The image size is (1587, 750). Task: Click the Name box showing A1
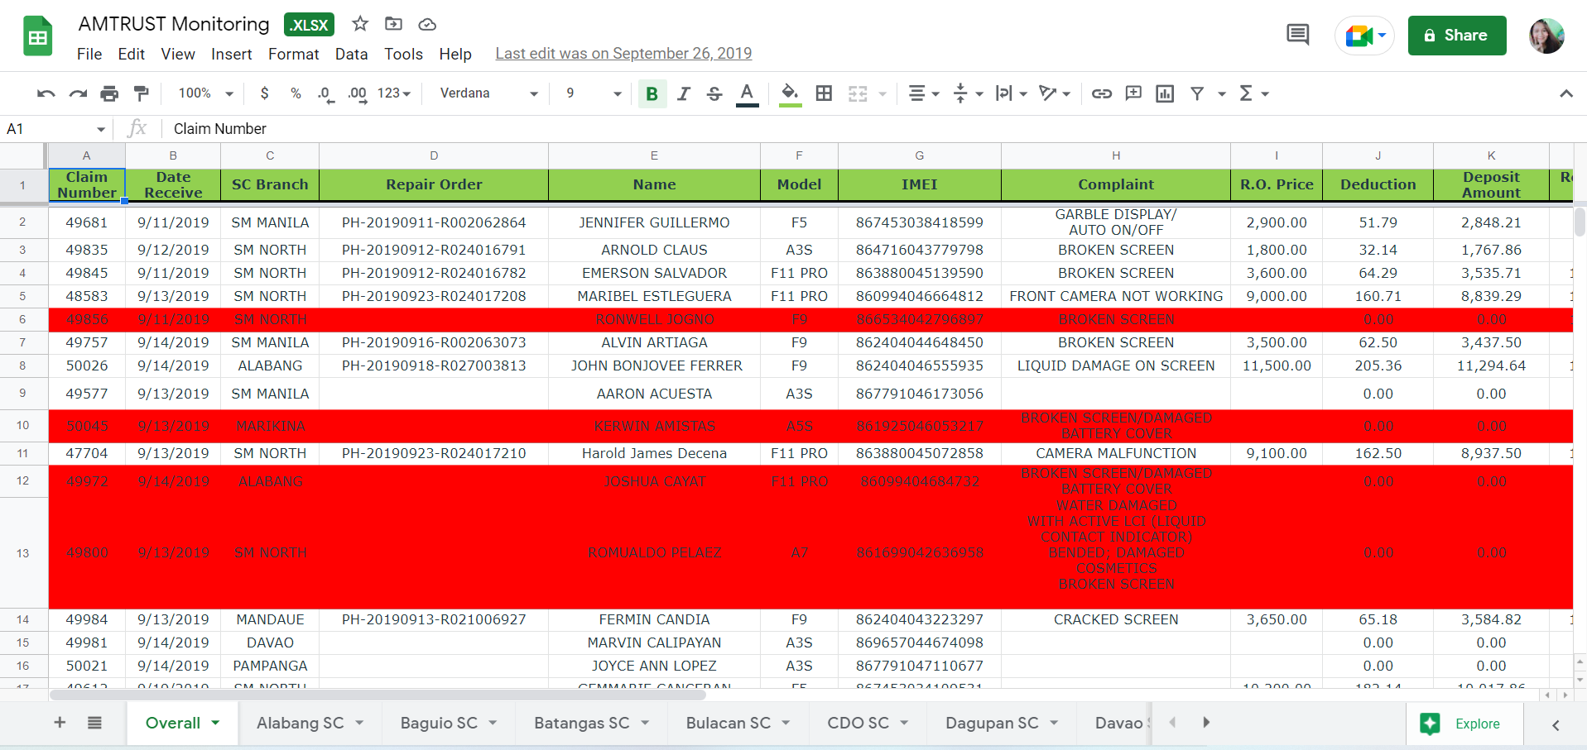[56, 129]
